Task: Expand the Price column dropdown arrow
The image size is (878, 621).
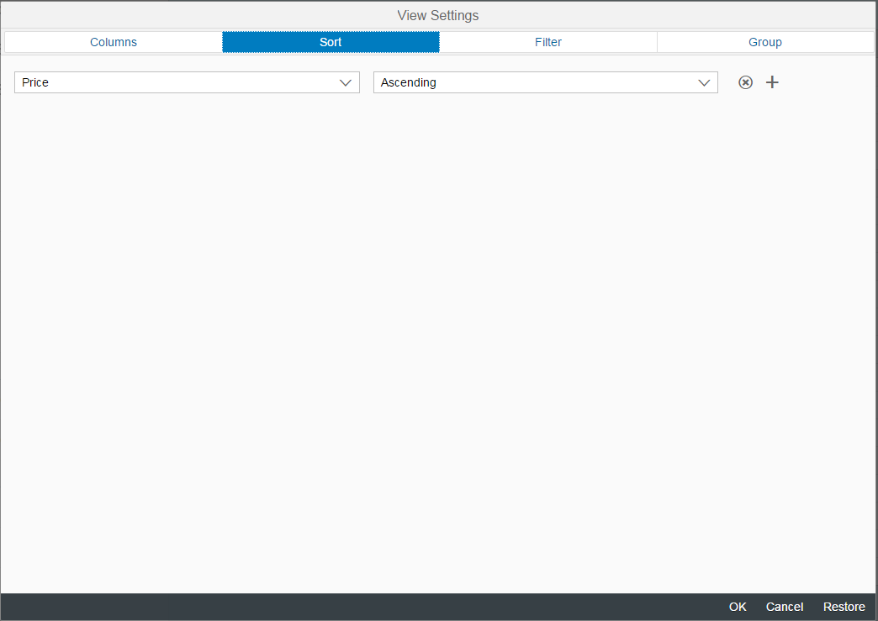Action: (345, 82)
